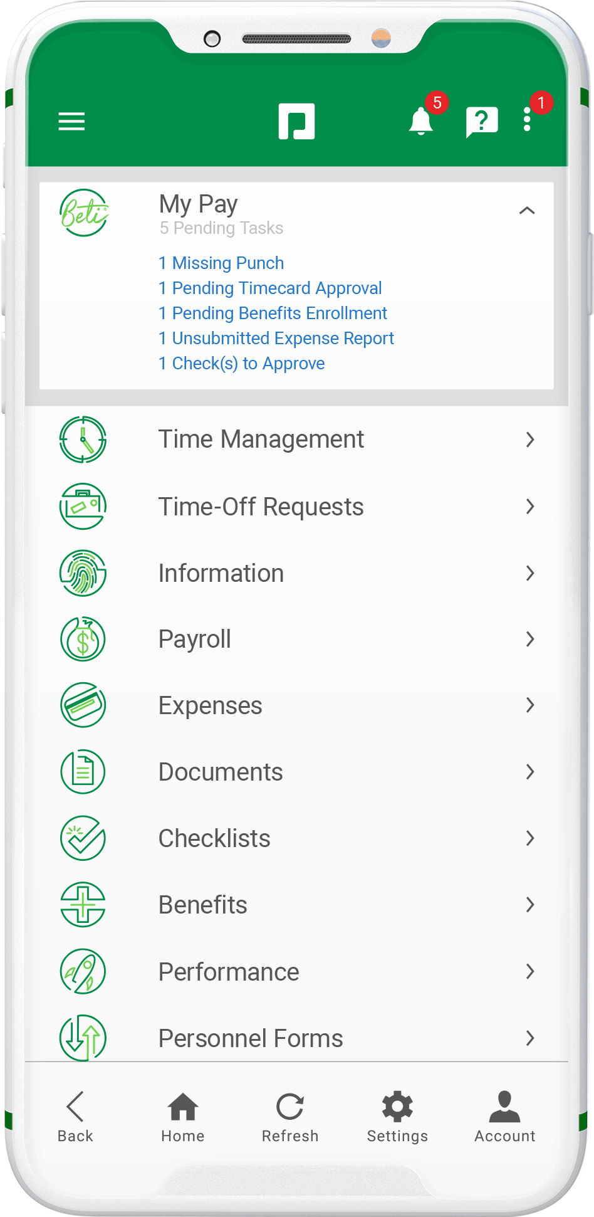Tap the notifications bell icon
Screen dimensions: 594x1217
point(420,120)
